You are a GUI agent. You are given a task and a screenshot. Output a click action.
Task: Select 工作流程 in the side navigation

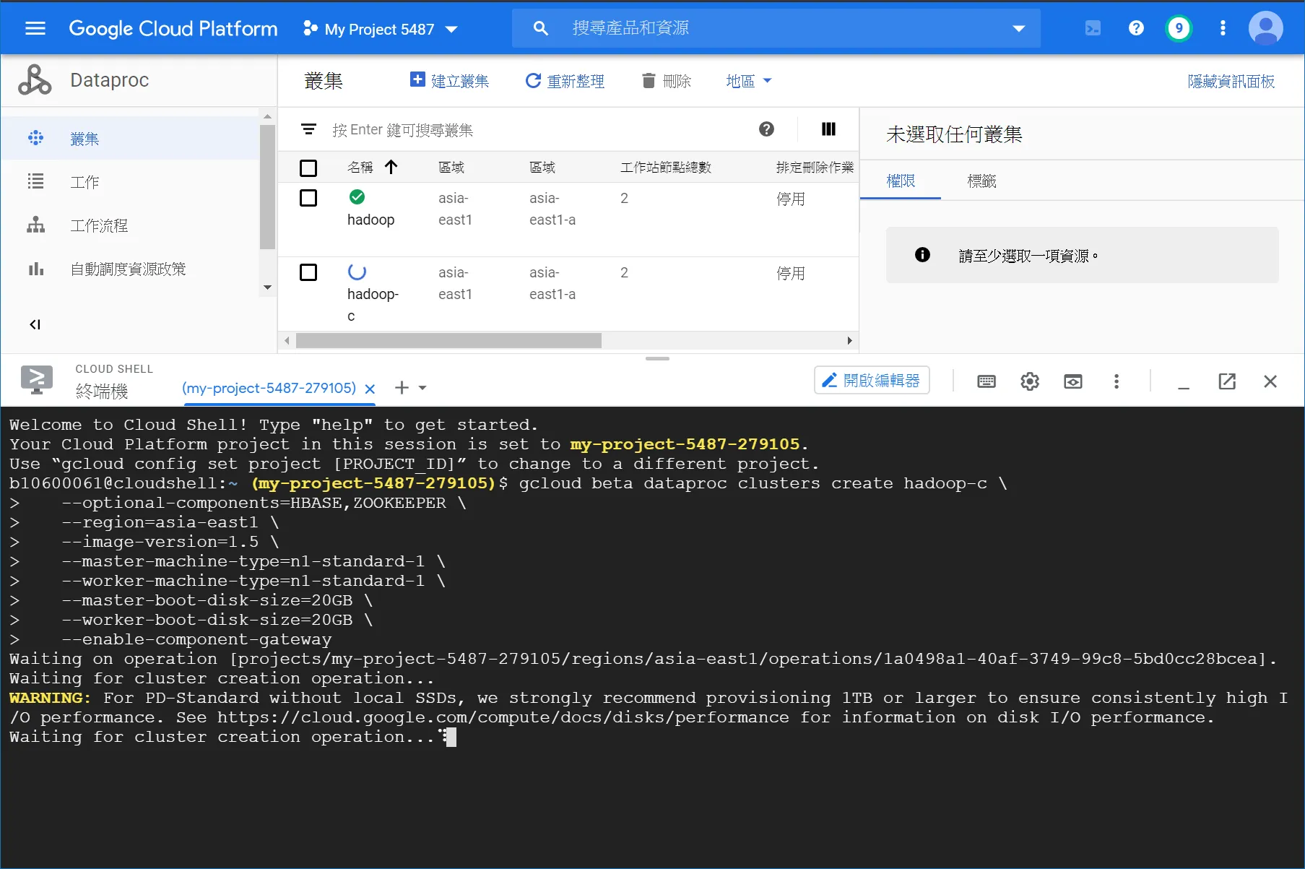[x=130, y=225]
